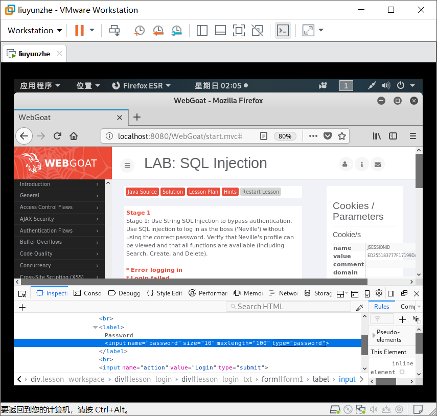Open the Firefox ESR app menu
Viewport: 437px width, 416px height.
(141, 85)
